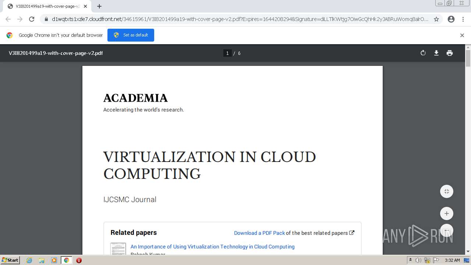Click the scrollbar down arrow

click(468, 251)
